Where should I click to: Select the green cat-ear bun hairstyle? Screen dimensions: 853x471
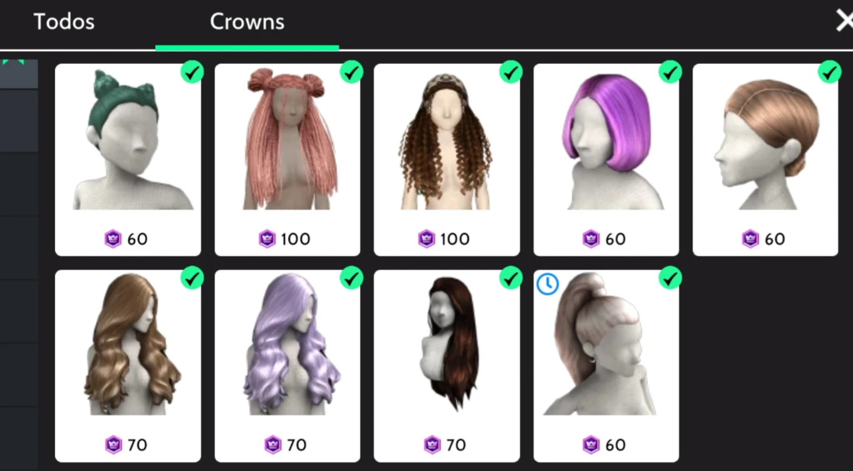pyautogui.click(x=128, y=160)
